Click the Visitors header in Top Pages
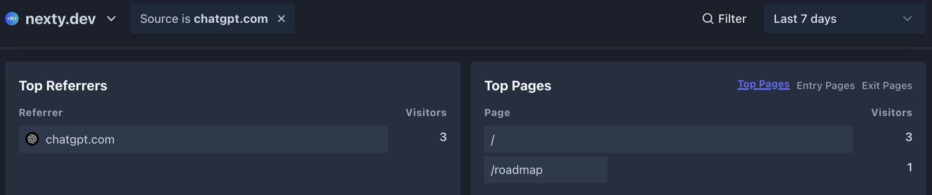The image size is (932, 195). (891, 113)
